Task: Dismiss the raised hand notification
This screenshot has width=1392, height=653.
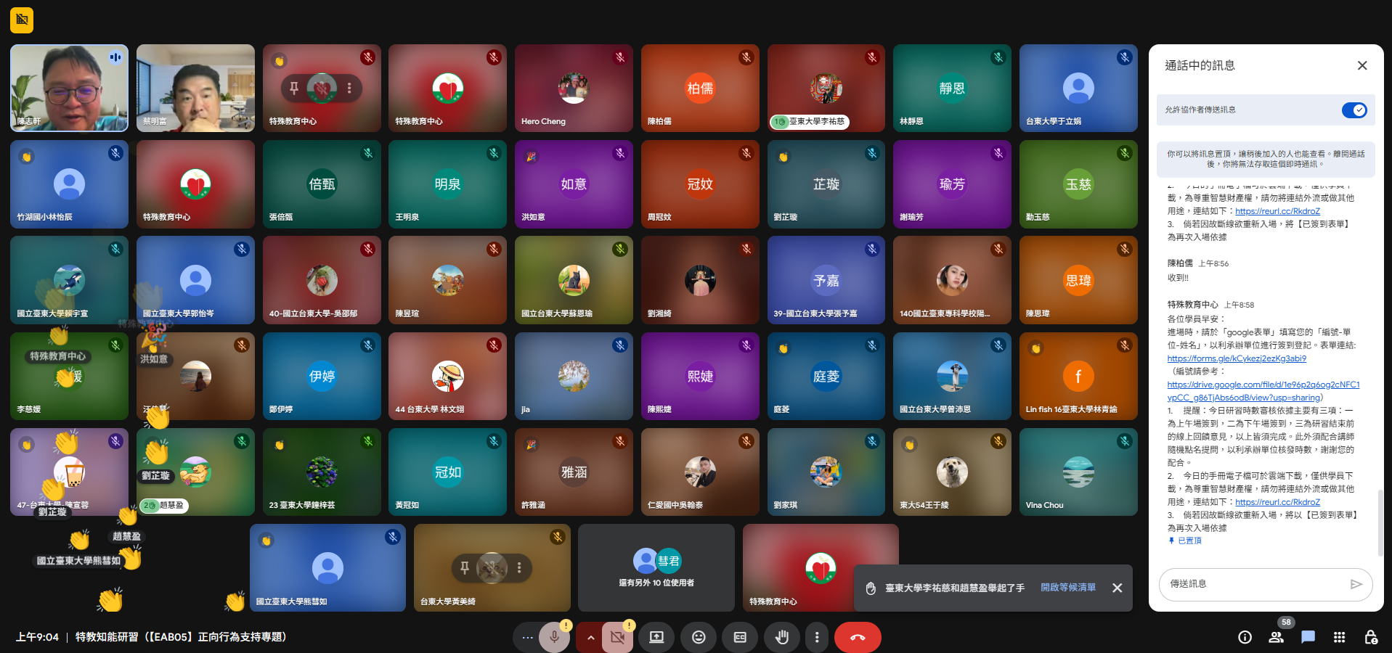Action: (1117, 588)
